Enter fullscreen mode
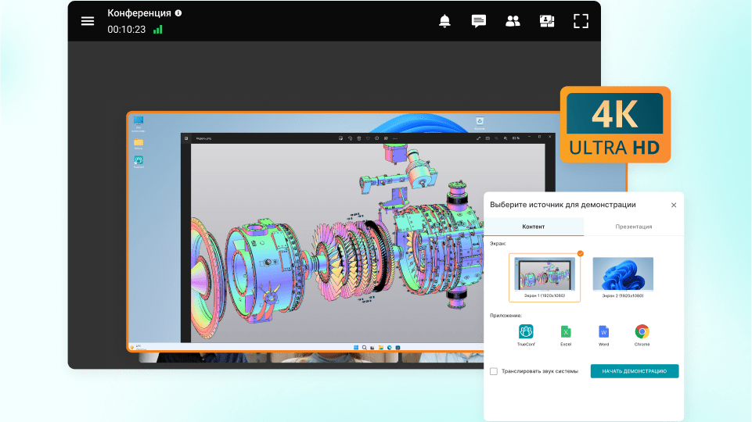This screenshot has height=422, width=752. tap(581, 21)
